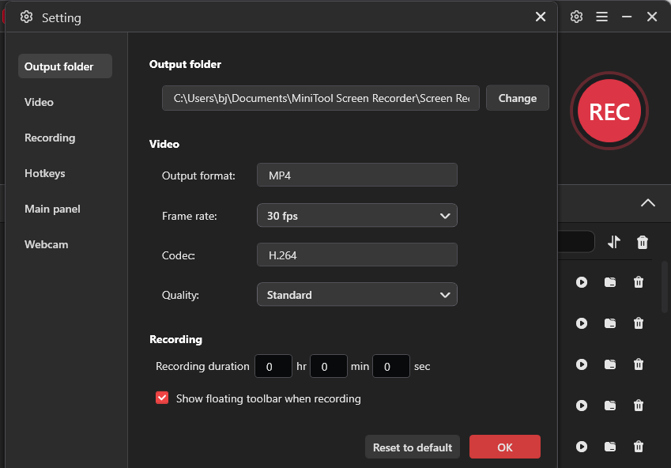
Task: Click Change to pick a new output folder
Action: (x=517, y=98)
